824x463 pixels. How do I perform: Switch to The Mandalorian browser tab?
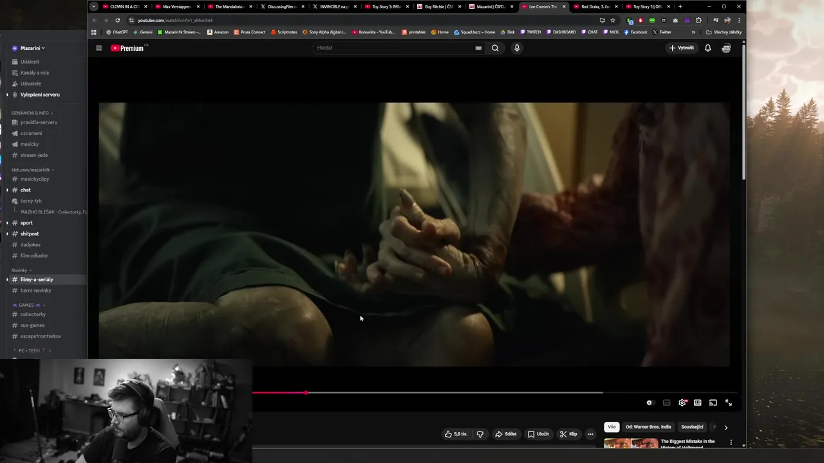229,6
